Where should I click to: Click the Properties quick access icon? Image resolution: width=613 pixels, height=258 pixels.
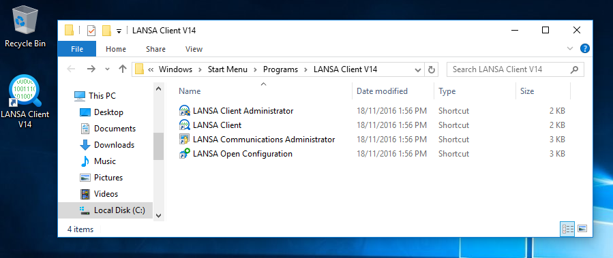(91, 31)
